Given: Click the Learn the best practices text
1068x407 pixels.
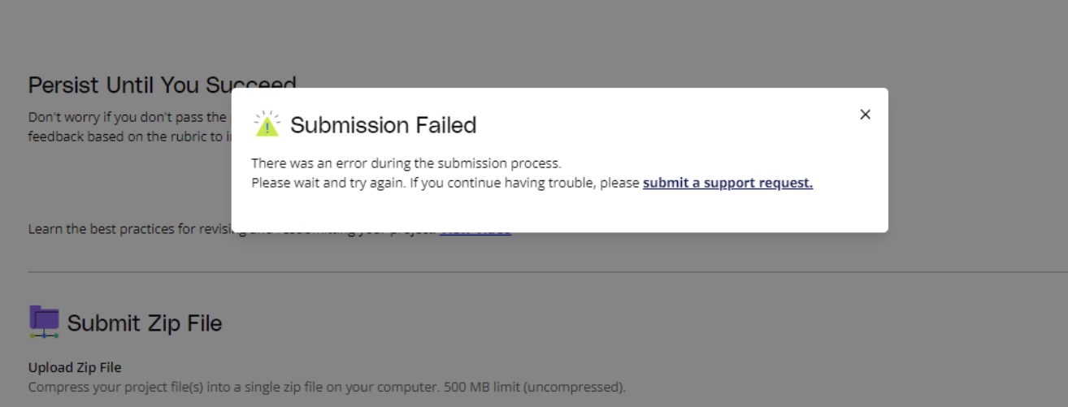Looking at the screenshot, I should [x=130, y=229].
